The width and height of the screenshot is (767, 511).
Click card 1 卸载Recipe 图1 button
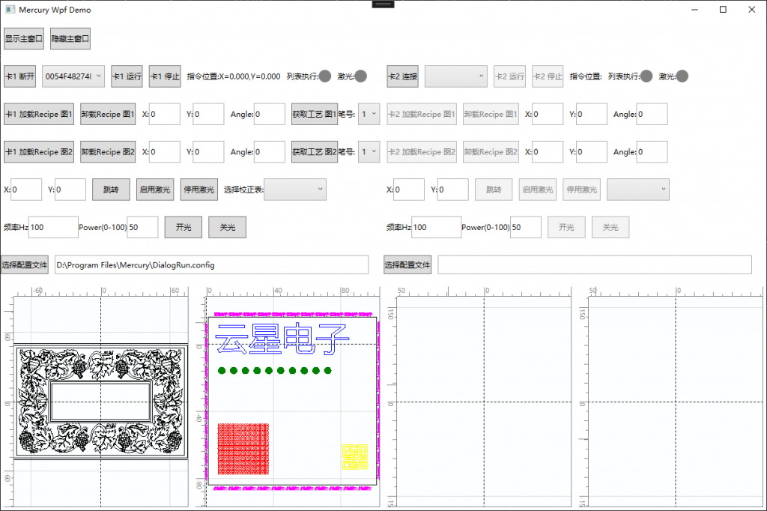pos(108,114)
